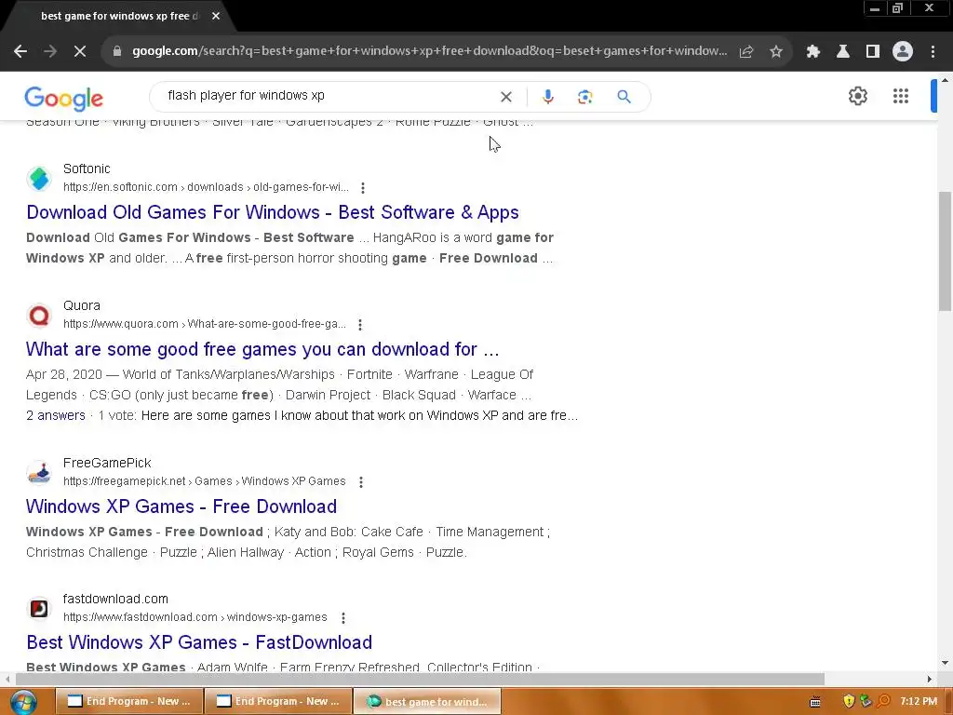Stop loading the page
The height and width of the screenshot is (715, 953).
point(80,52)
